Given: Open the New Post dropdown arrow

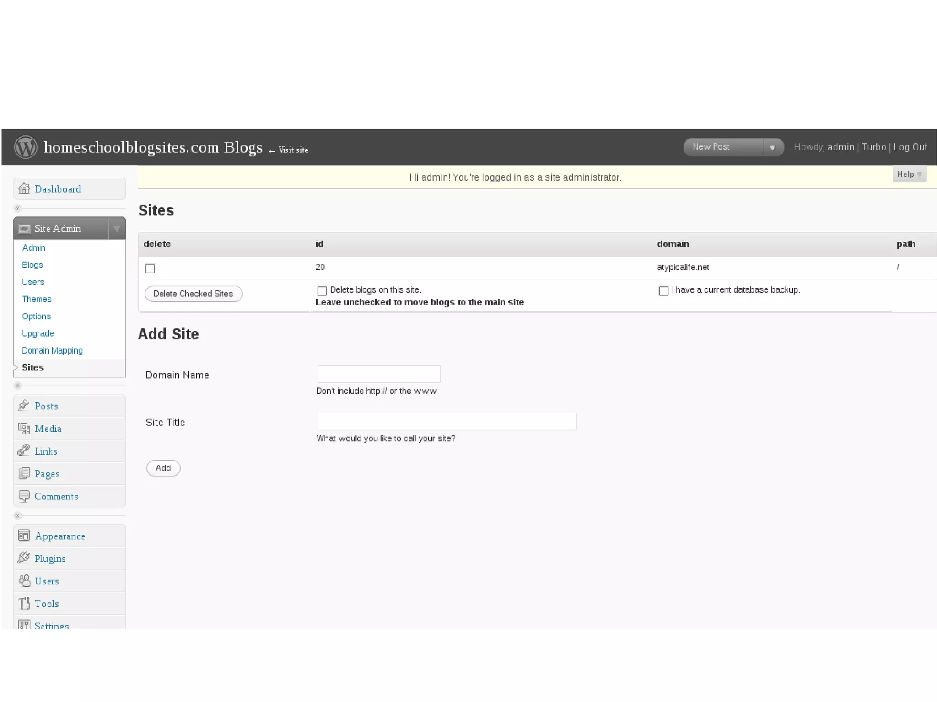Looking at the screenshot, I should pos(772,147).
